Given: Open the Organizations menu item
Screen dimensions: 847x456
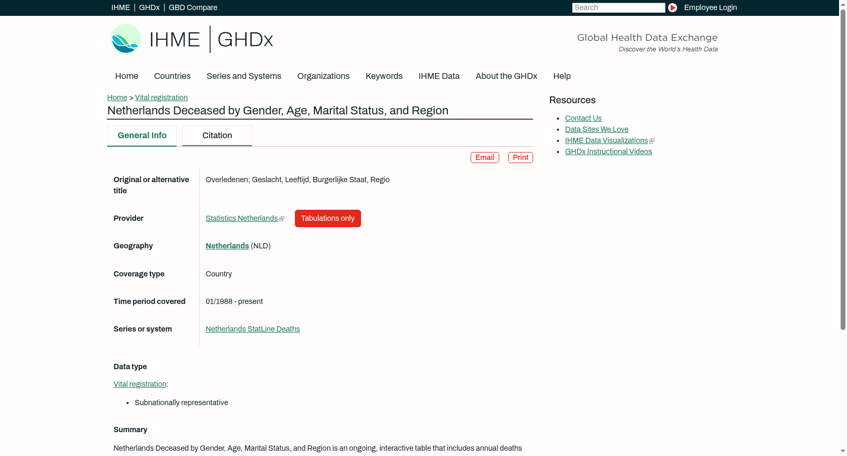Looking at the screenshot, I should click(323, 76).
